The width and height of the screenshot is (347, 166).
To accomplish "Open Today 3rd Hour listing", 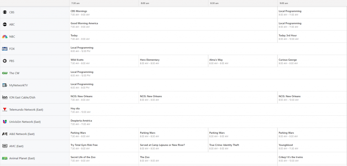I will 312,36.
